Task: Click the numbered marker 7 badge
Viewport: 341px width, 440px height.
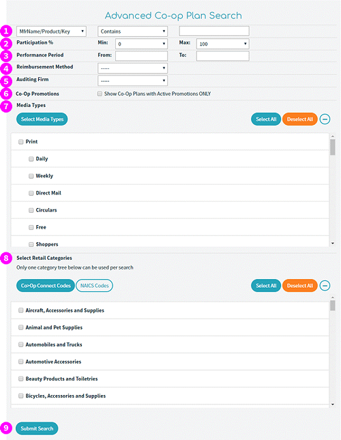Action: (x=6, y=106)
